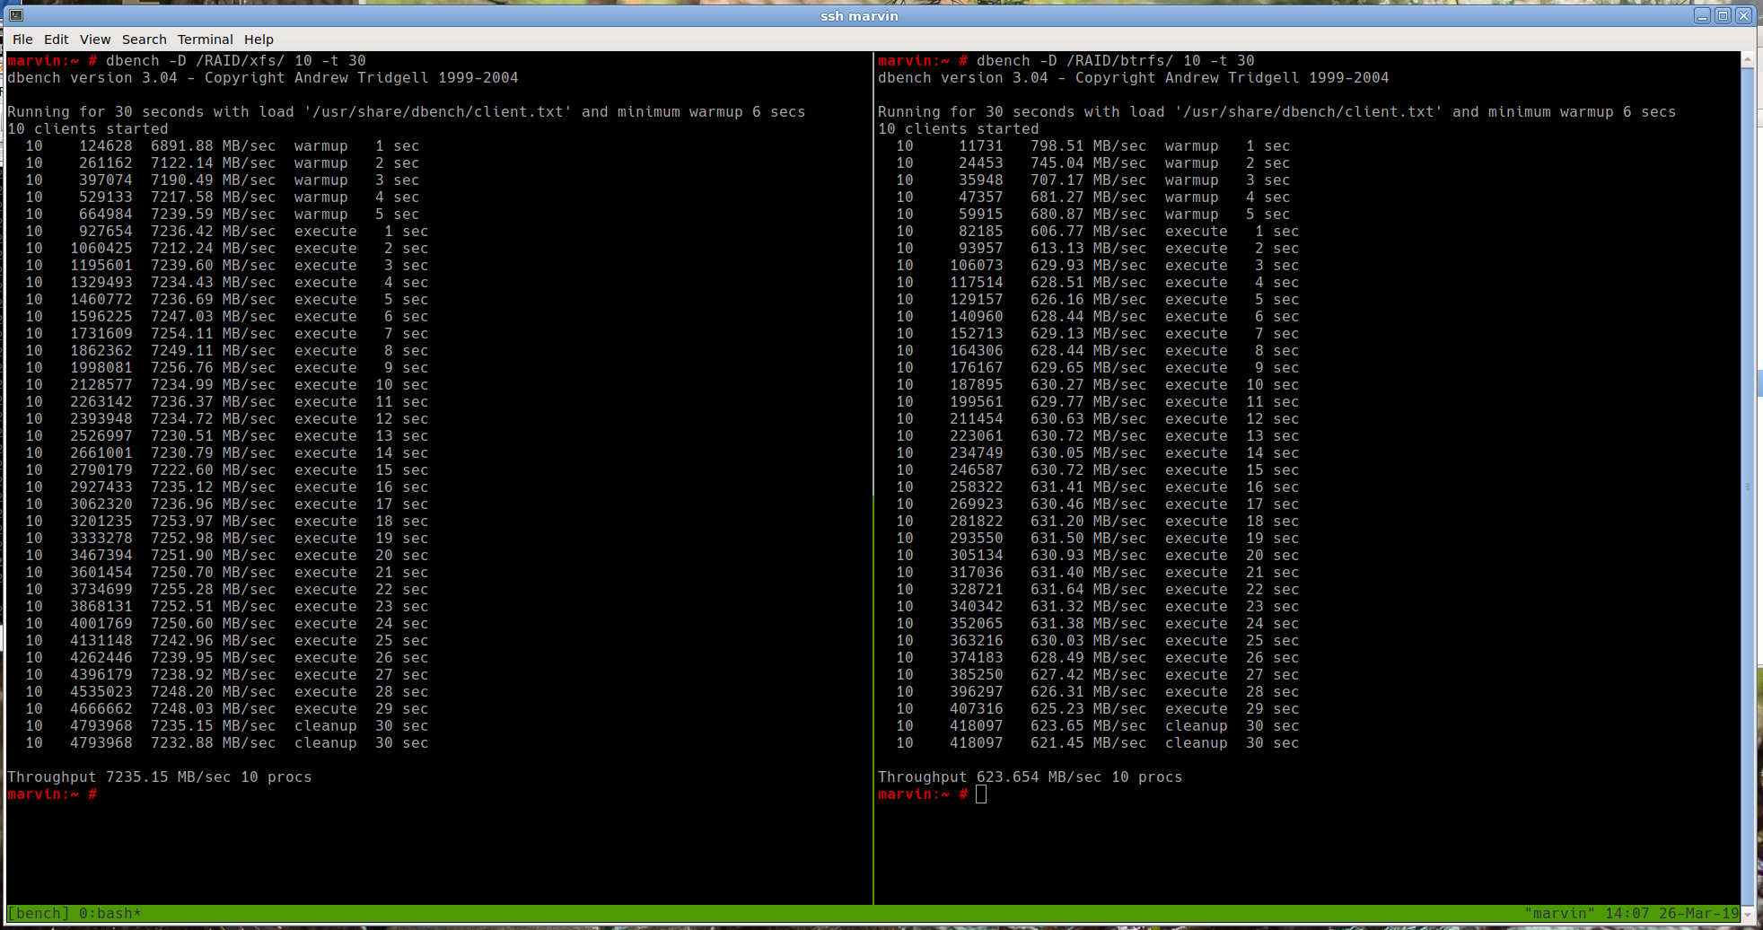Open the Search menu
The image size is (1763, 930).
[145, 39]
